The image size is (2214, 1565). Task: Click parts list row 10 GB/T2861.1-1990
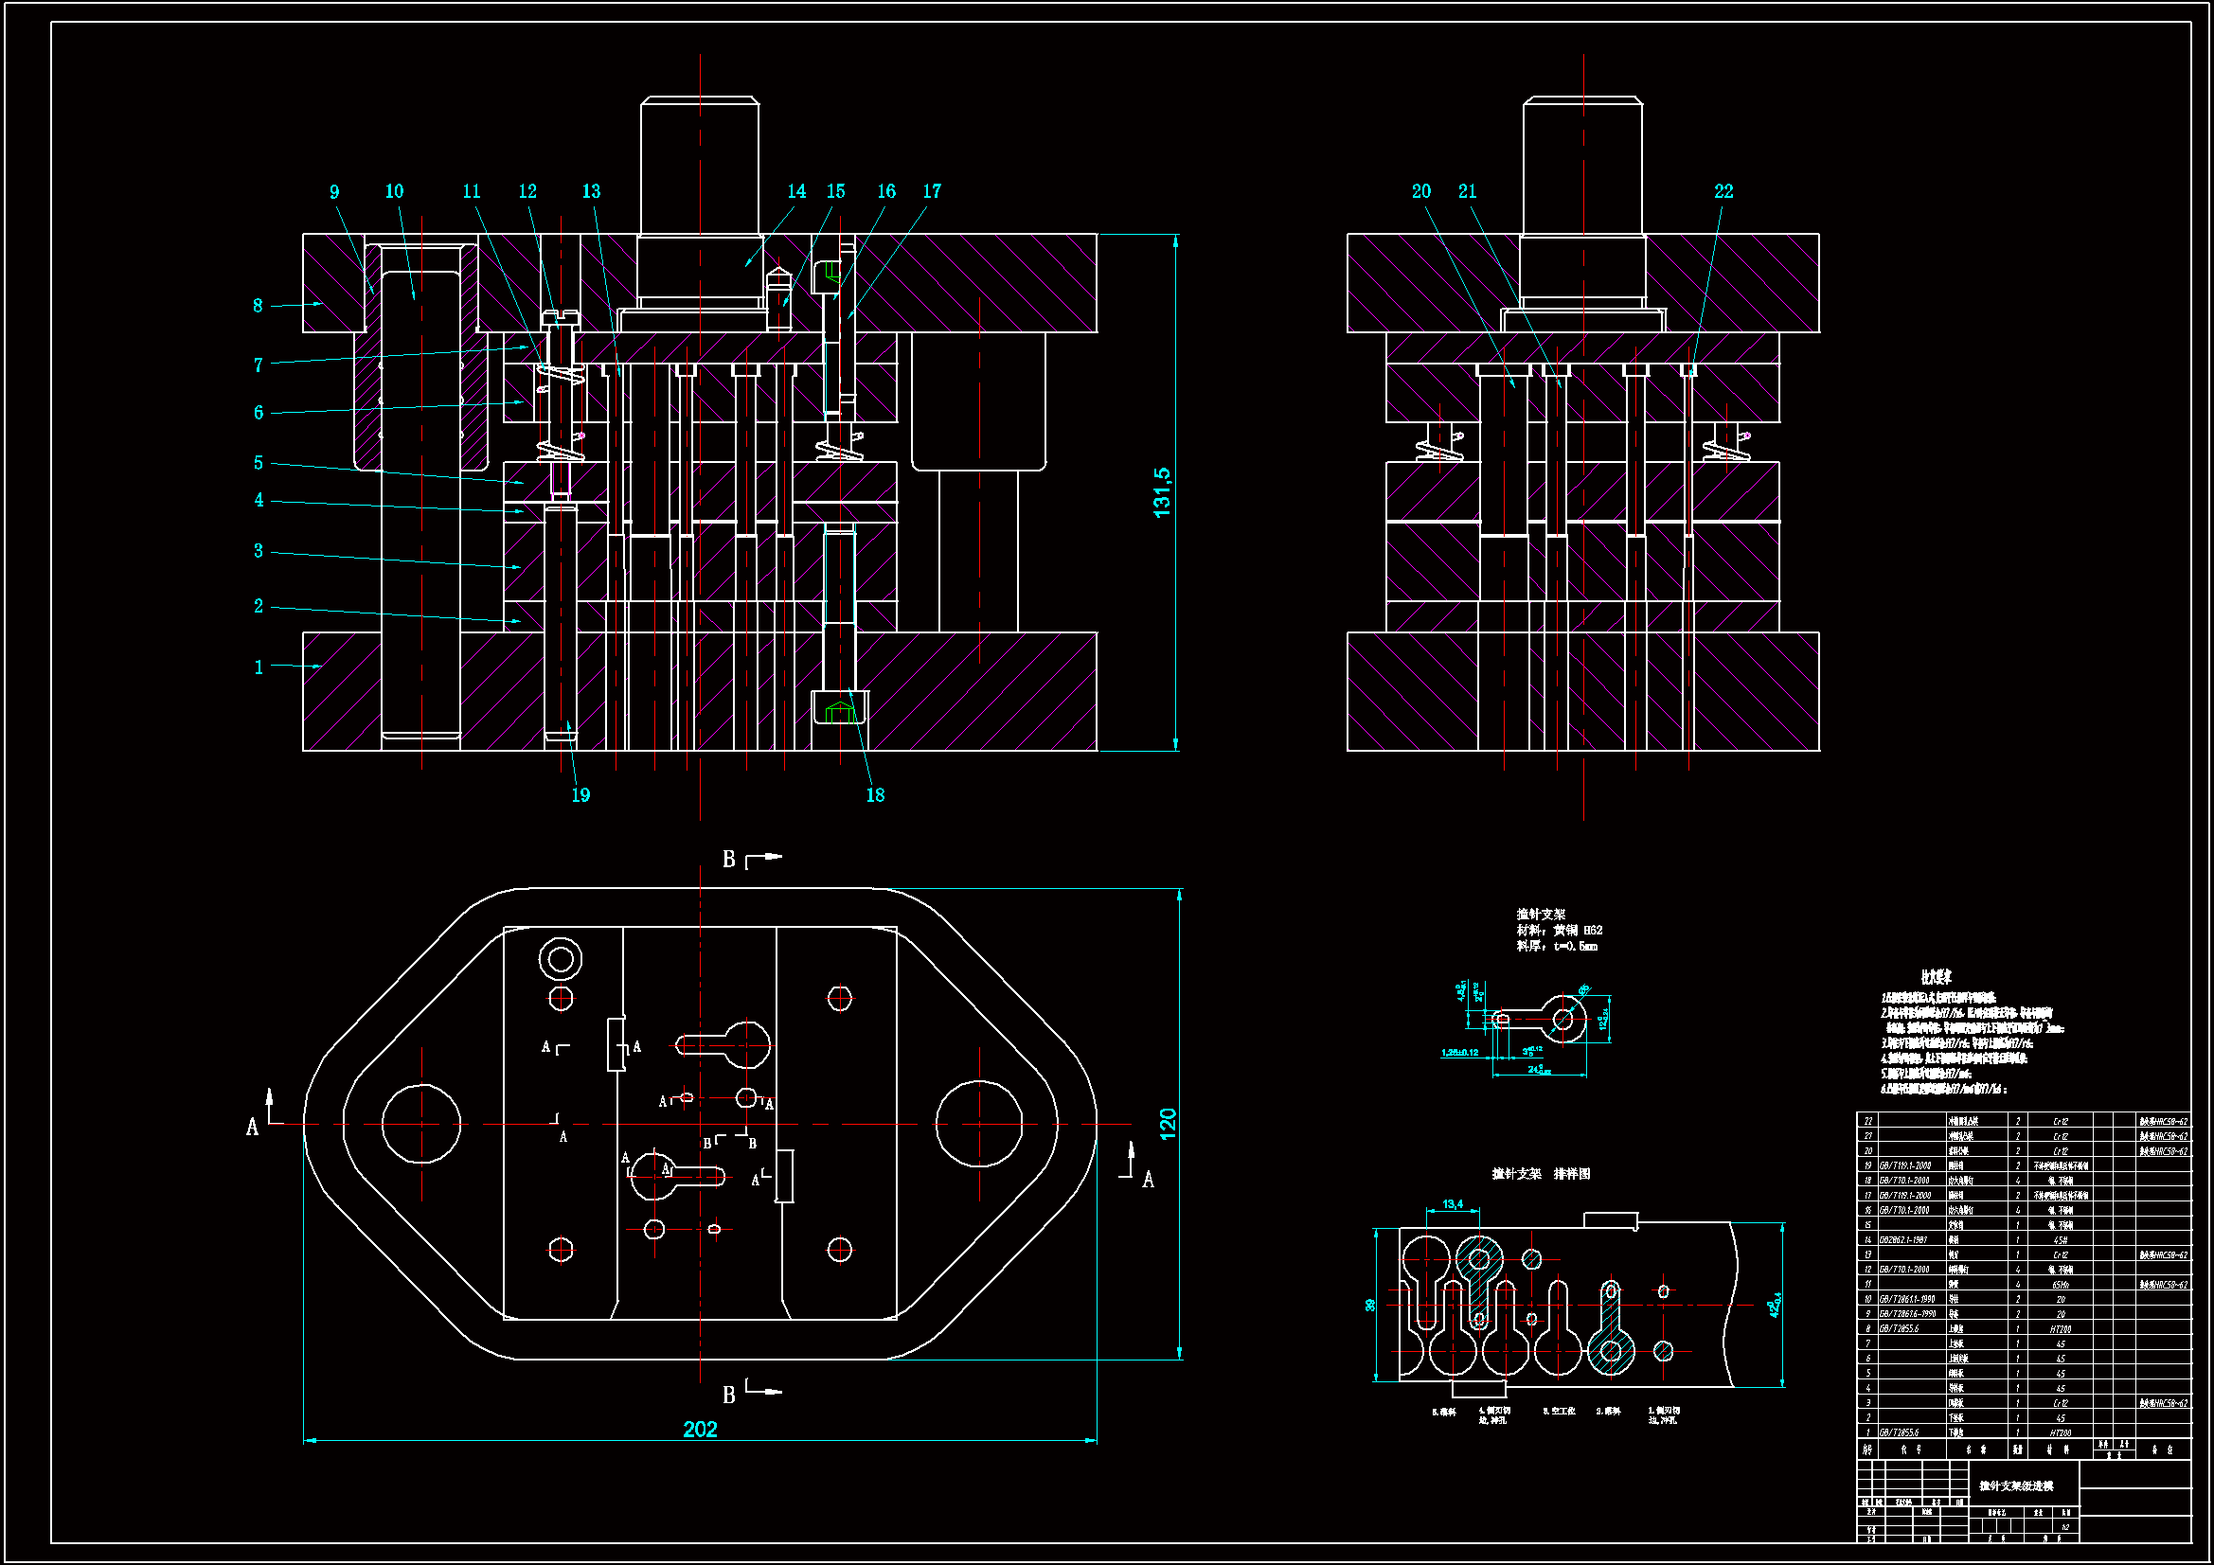pos(1907,1299)
